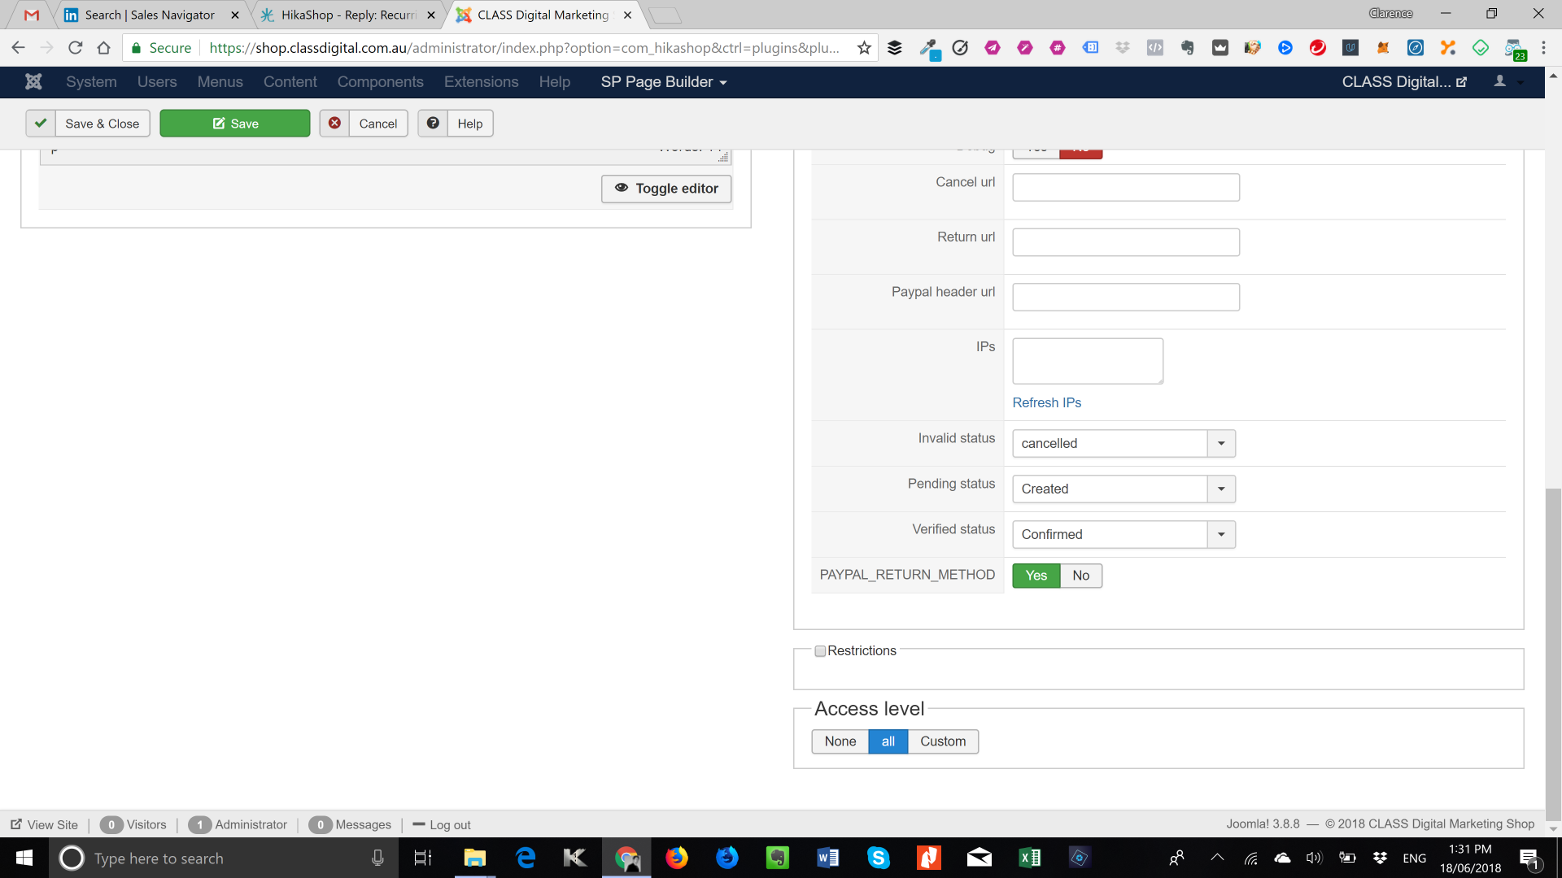Screen dimensions: 1562x878
Task: Set Access level to None
Action: (x=840, y=741)
